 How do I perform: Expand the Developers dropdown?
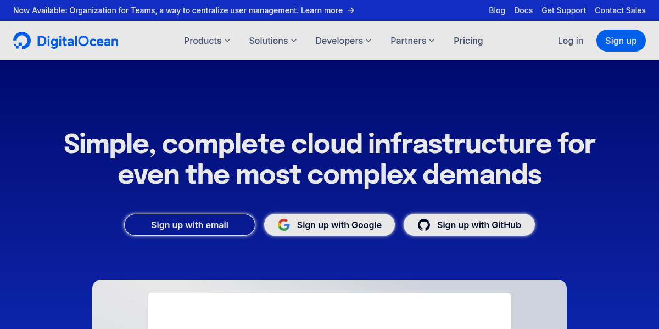coord(343,41)
